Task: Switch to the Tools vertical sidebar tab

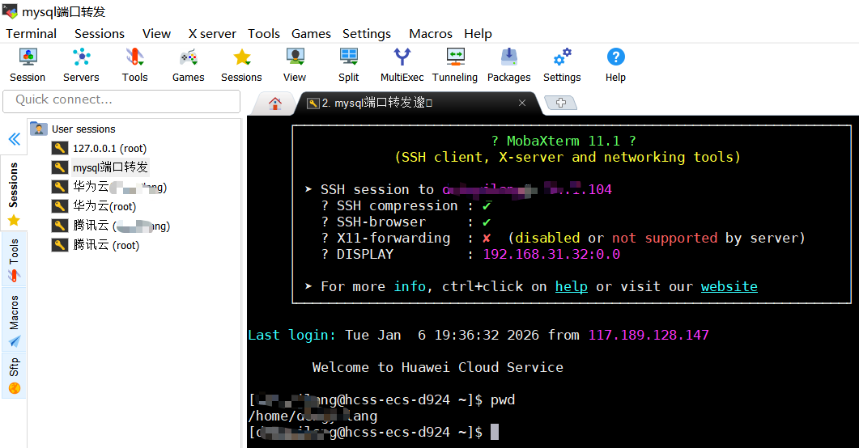Action: 14,260
